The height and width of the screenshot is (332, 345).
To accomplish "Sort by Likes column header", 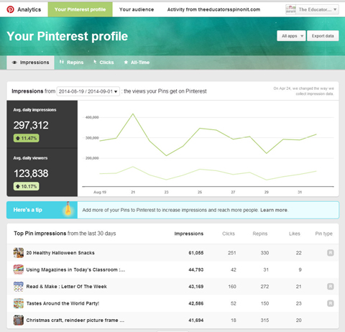I will pos(295,234).
